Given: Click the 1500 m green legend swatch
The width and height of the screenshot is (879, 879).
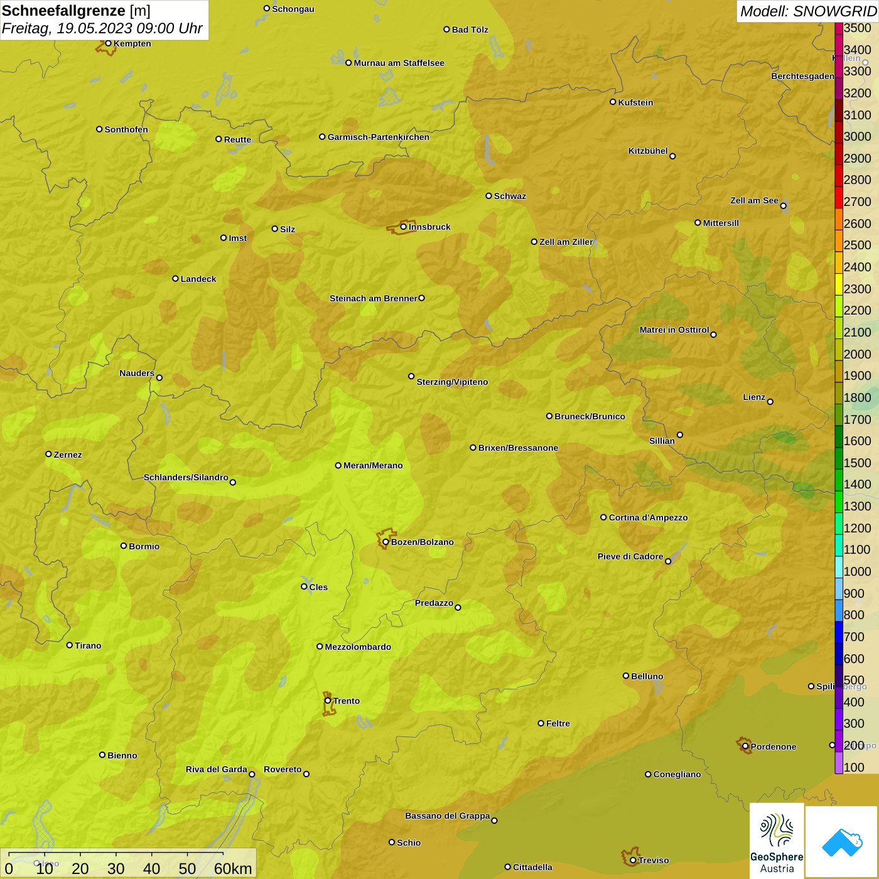Looking at the screenshot, I should (838, 458).
